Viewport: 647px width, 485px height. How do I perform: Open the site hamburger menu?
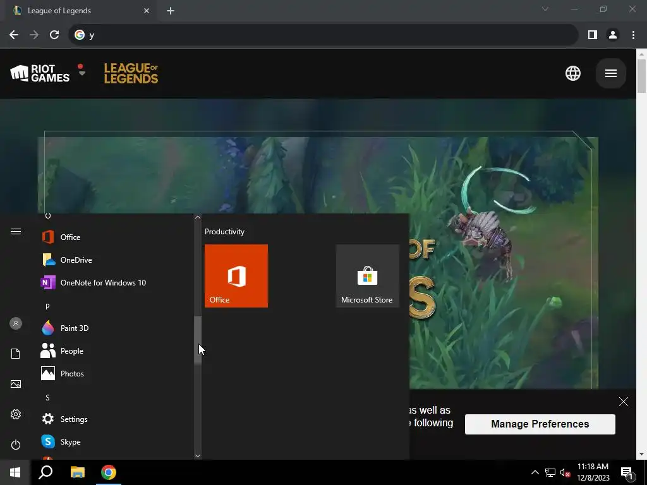(611, 73)
